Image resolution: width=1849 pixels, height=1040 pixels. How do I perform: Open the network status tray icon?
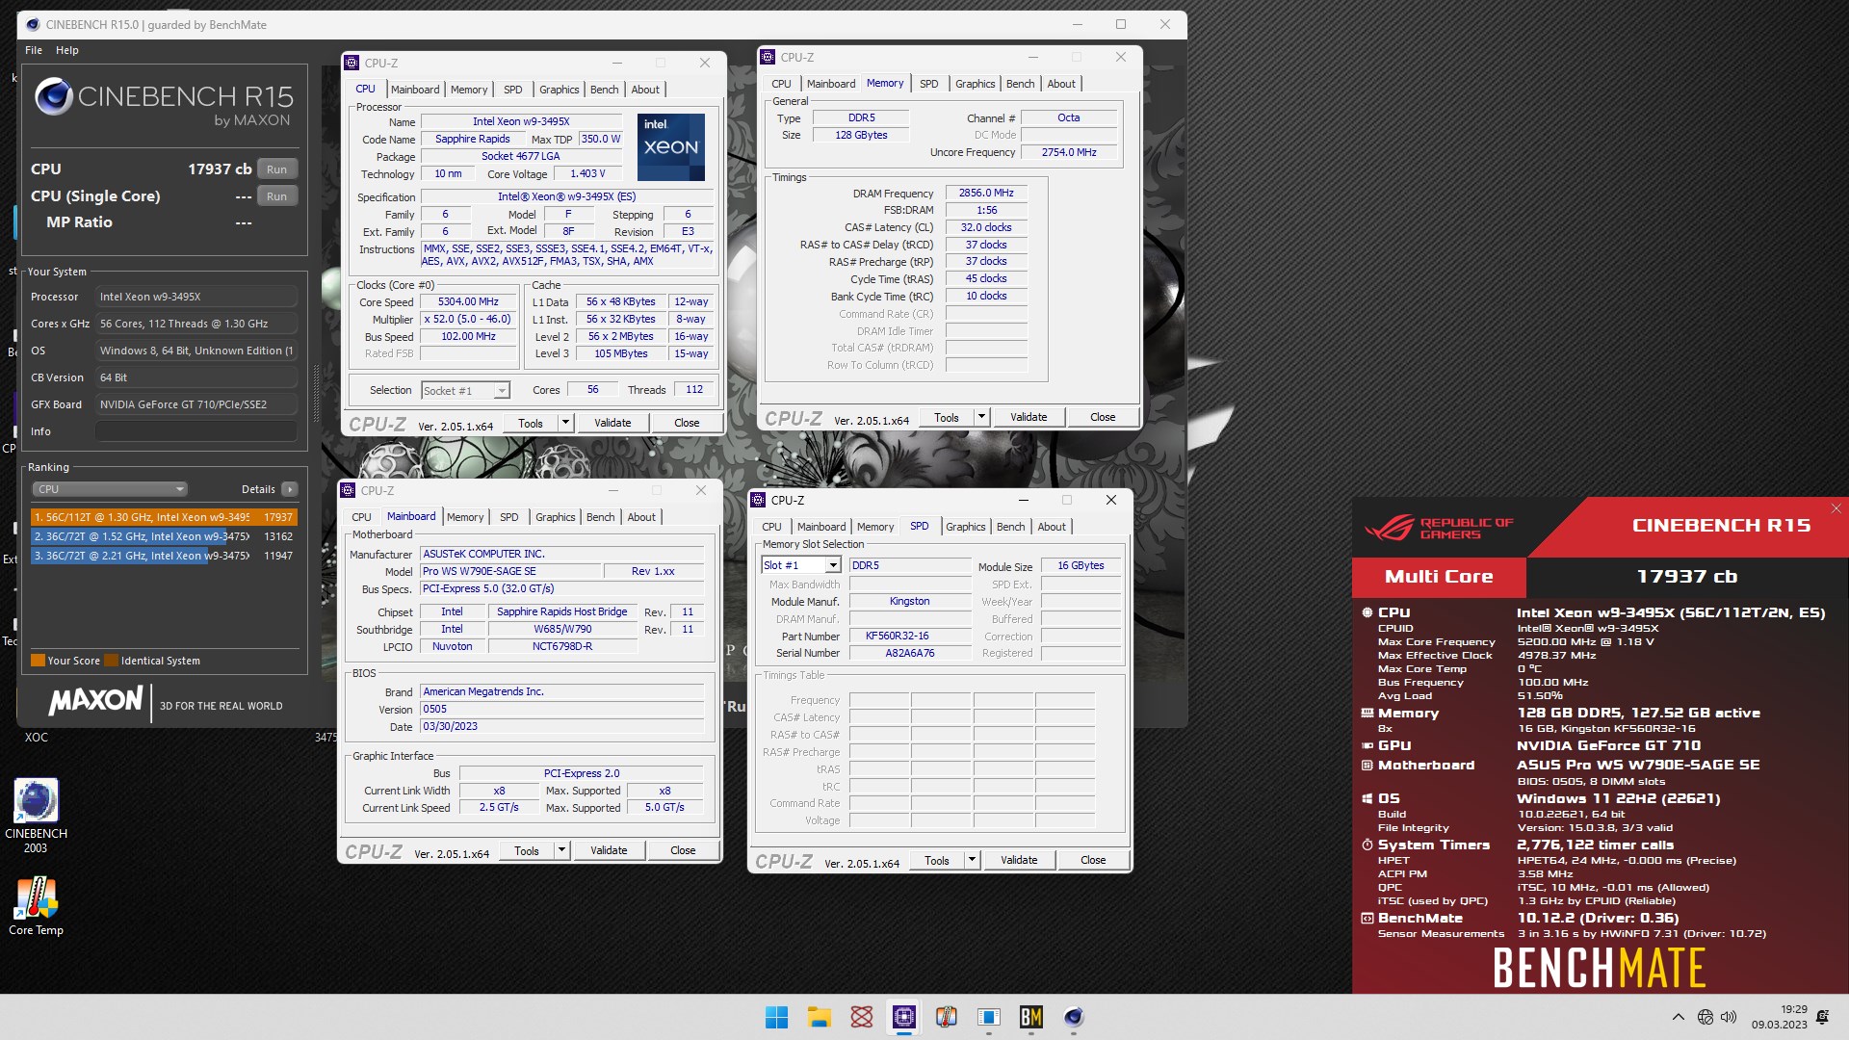[x=1706, y=1017]
